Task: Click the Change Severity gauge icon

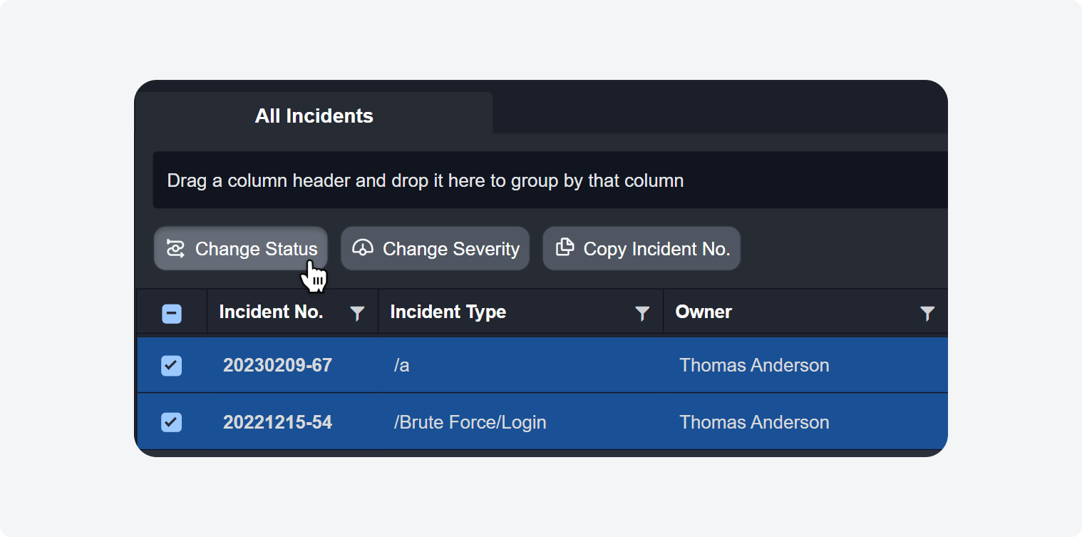Action: [x=363, y=247]
